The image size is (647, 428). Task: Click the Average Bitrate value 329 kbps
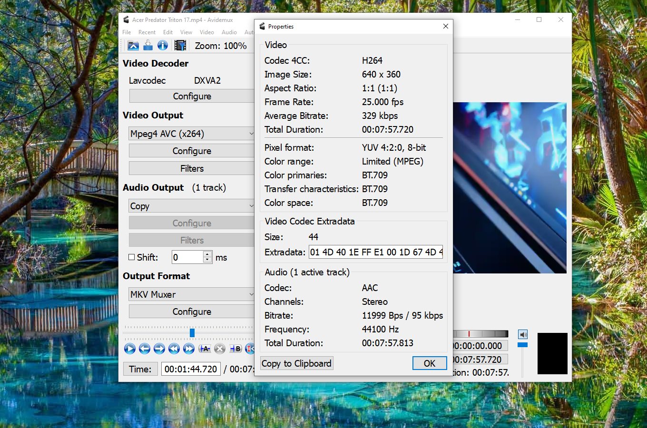coord(380,116)
